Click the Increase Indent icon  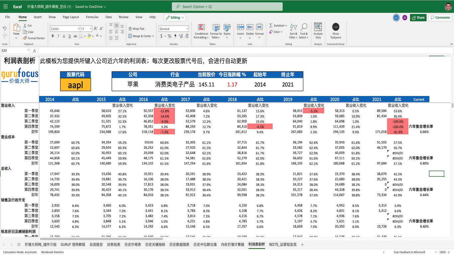tap(117, 39)
